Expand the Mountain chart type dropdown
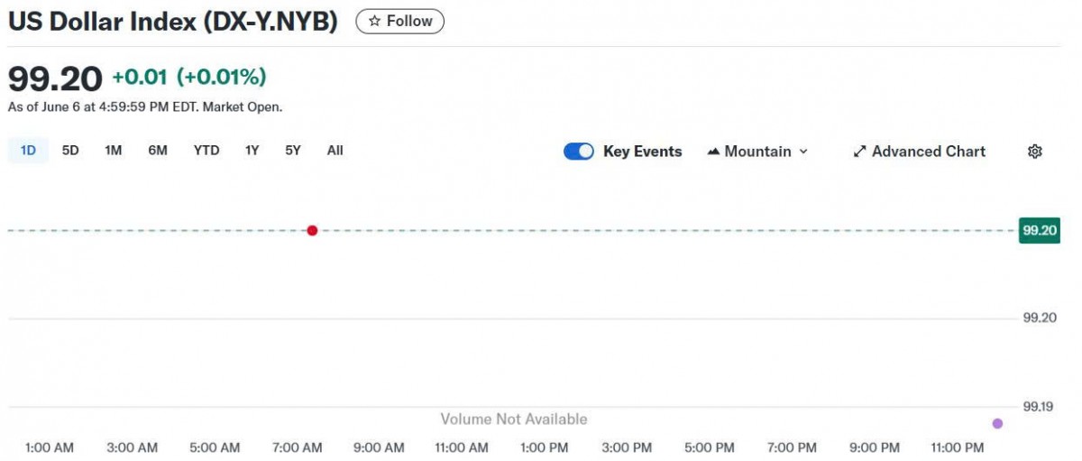The height and width of the screenshot is (461, 1082). (x=757, y=152)
